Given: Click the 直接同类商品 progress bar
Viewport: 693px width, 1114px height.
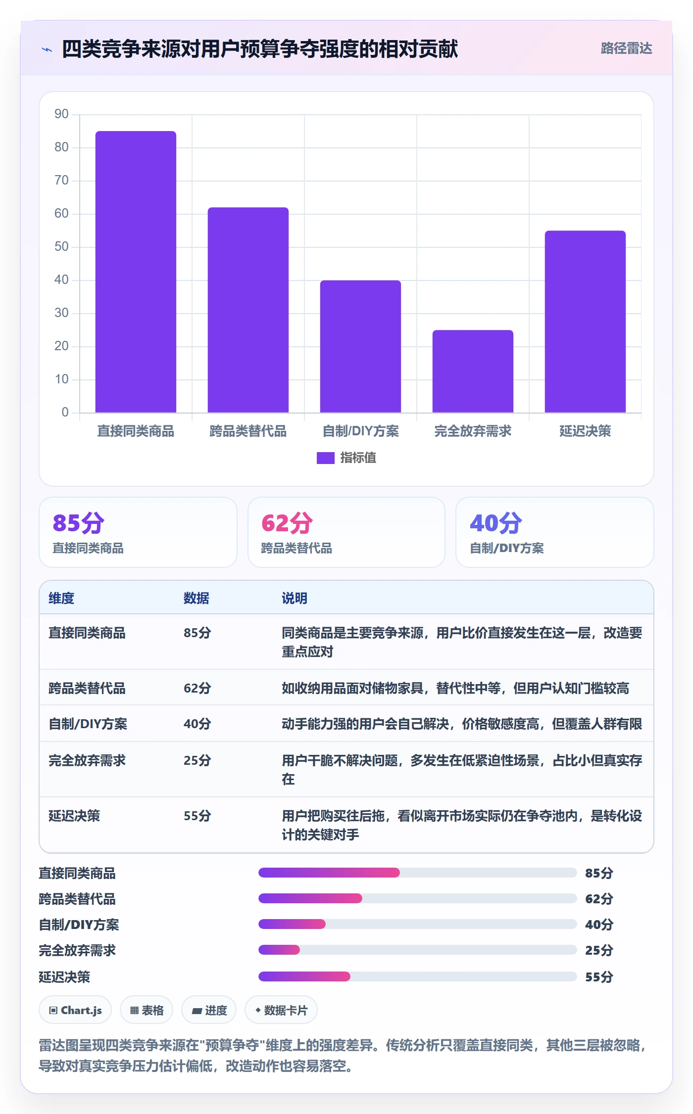Looking at the screenshot, I should click(x=418, y=873).
